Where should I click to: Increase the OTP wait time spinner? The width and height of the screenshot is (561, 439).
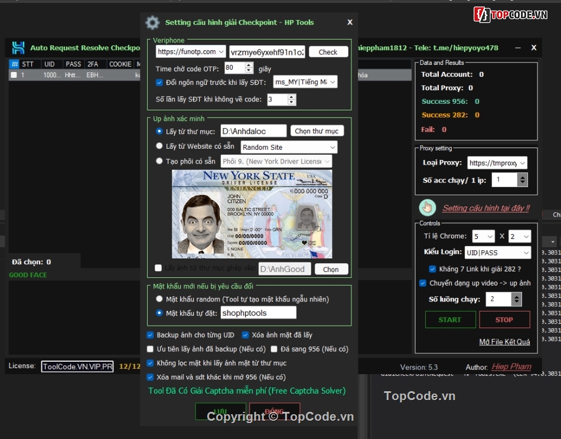click(249, 65)
